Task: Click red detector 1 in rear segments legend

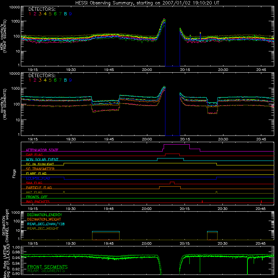Action: [x=30, y=80]
